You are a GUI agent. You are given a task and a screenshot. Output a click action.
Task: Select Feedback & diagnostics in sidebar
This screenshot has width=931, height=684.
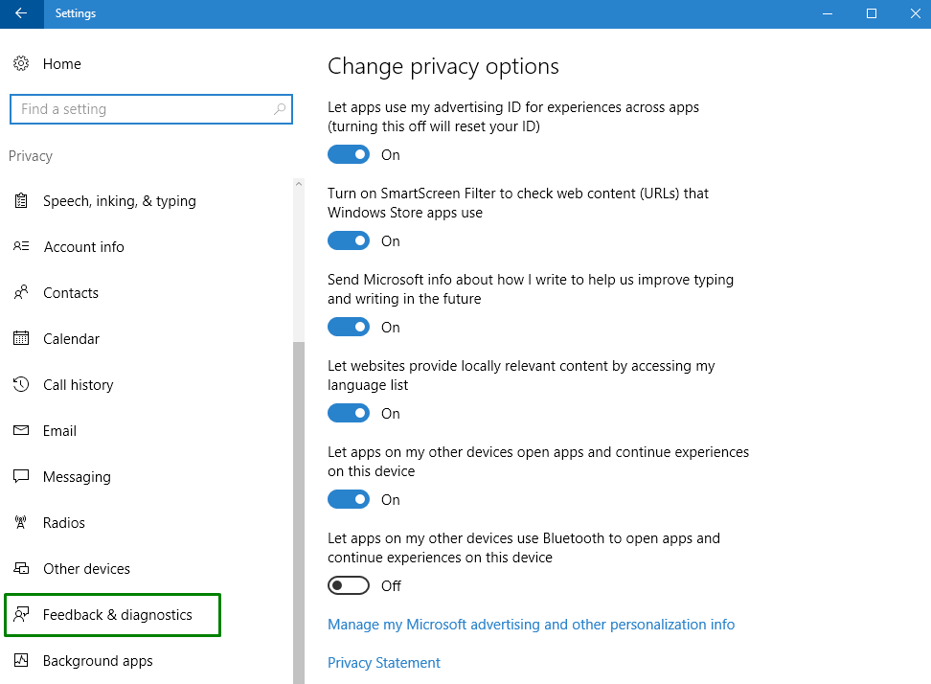click(x=117, y=615)
